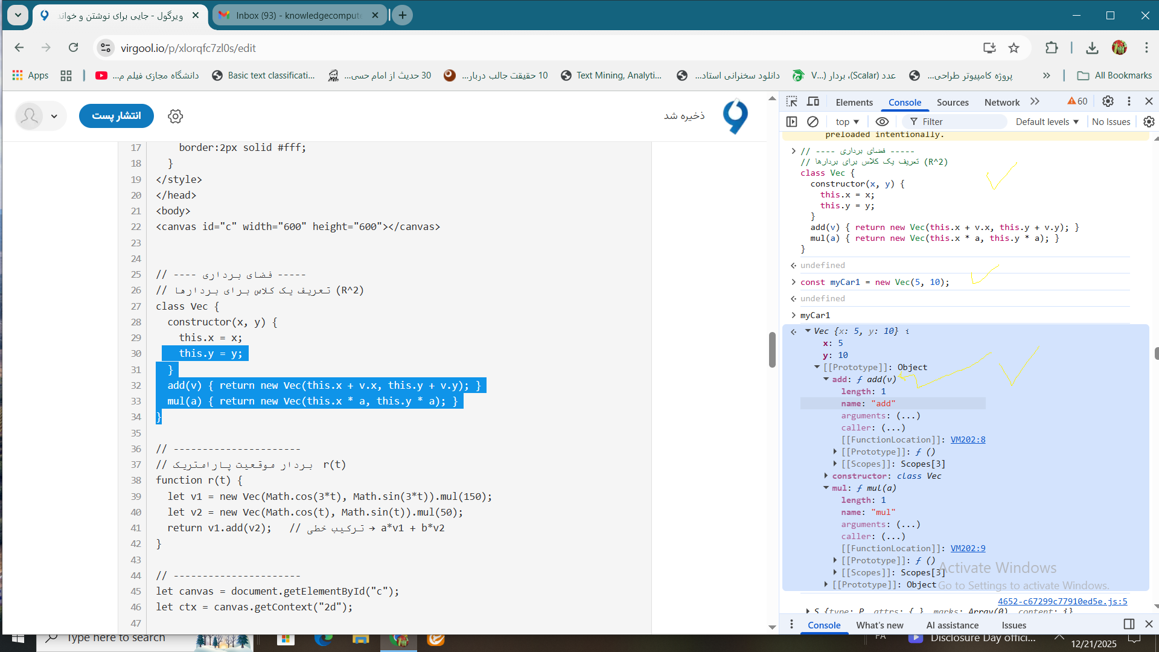Switch to the Sources tab
The height and width of the screenshot is (652, 1159).
pyautogui.click(x=953, y=102)
